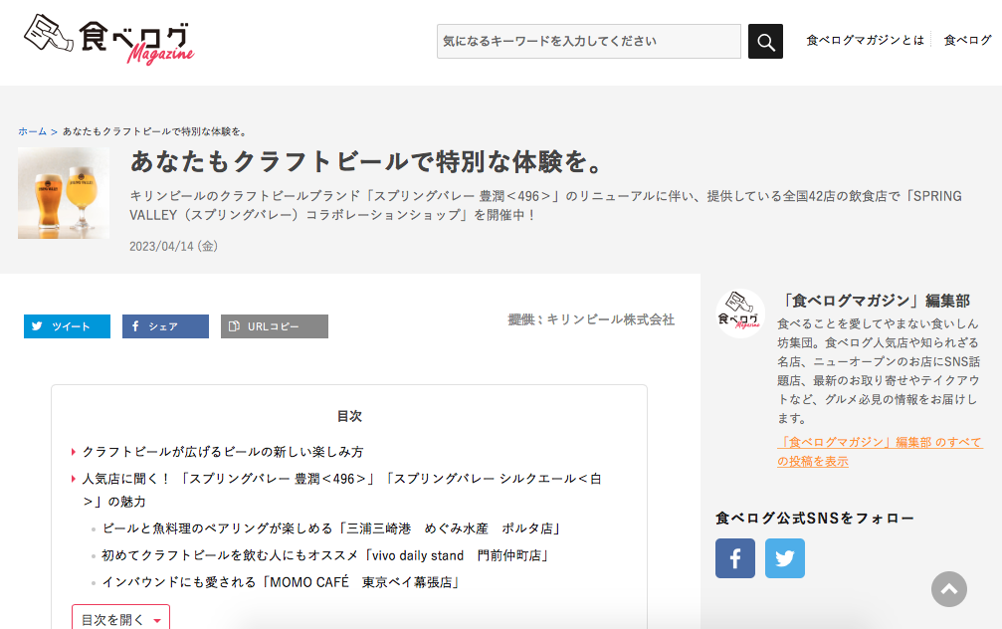Copy the link with URLコピー button

pos(275,326)
